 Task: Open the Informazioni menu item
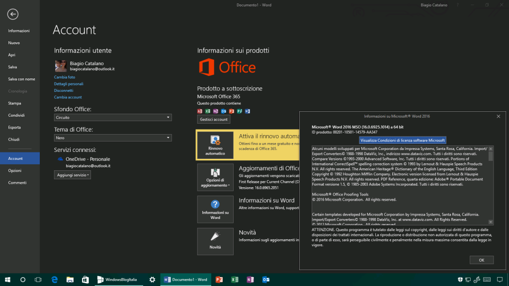tap(20, 31)
